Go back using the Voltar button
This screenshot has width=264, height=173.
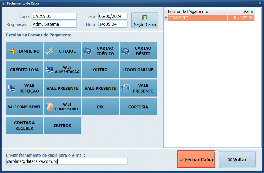click(237, 159)
